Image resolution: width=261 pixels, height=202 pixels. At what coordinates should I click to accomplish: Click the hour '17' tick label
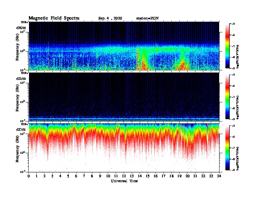(163, 176)
